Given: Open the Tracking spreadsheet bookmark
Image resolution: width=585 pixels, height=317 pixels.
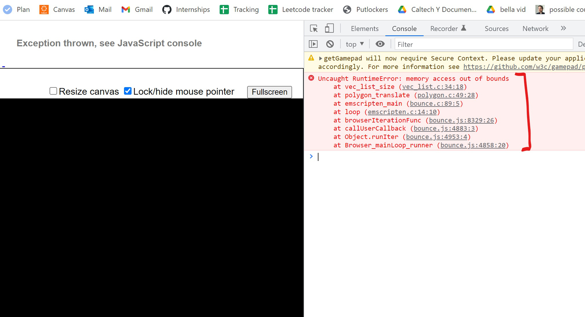Looking at the screenshot, I should tap(224, 9).
